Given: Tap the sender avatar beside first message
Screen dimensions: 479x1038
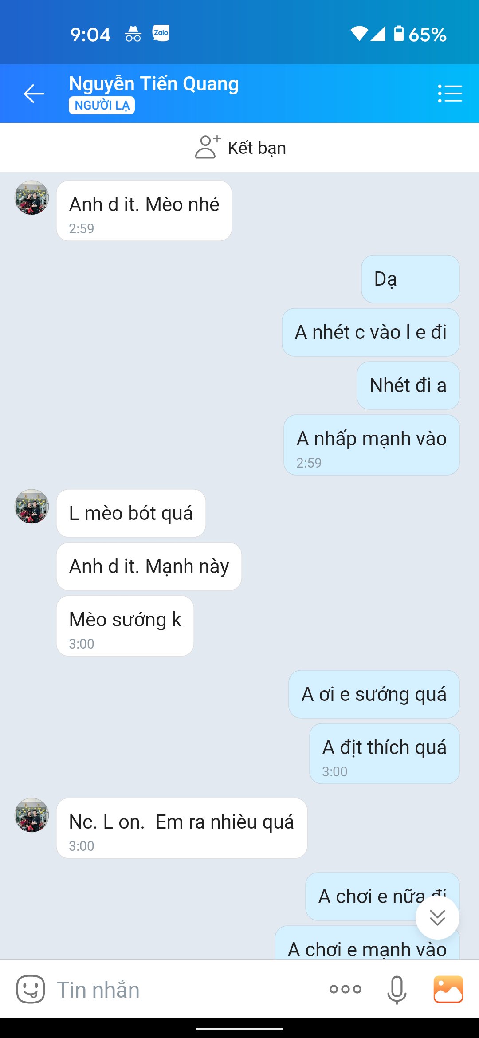Looking at the screenshot, I should point(31,197).
